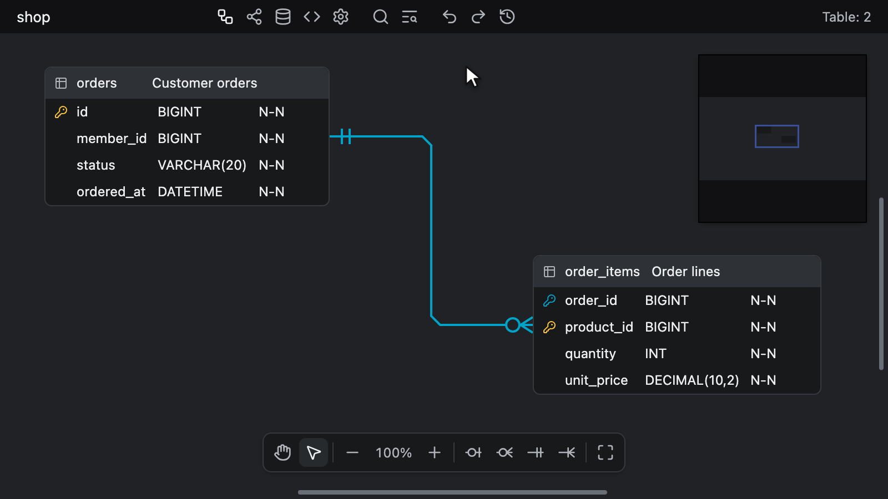Image resolution: width=888 pixels, height=499 pixels.
Task: Open the find-in-list search icon
Action: (410, 17)
